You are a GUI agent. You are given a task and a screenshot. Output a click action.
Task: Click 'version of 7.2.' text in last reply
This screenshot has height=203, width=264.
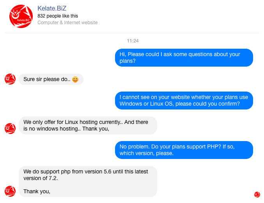click(41, 178)
